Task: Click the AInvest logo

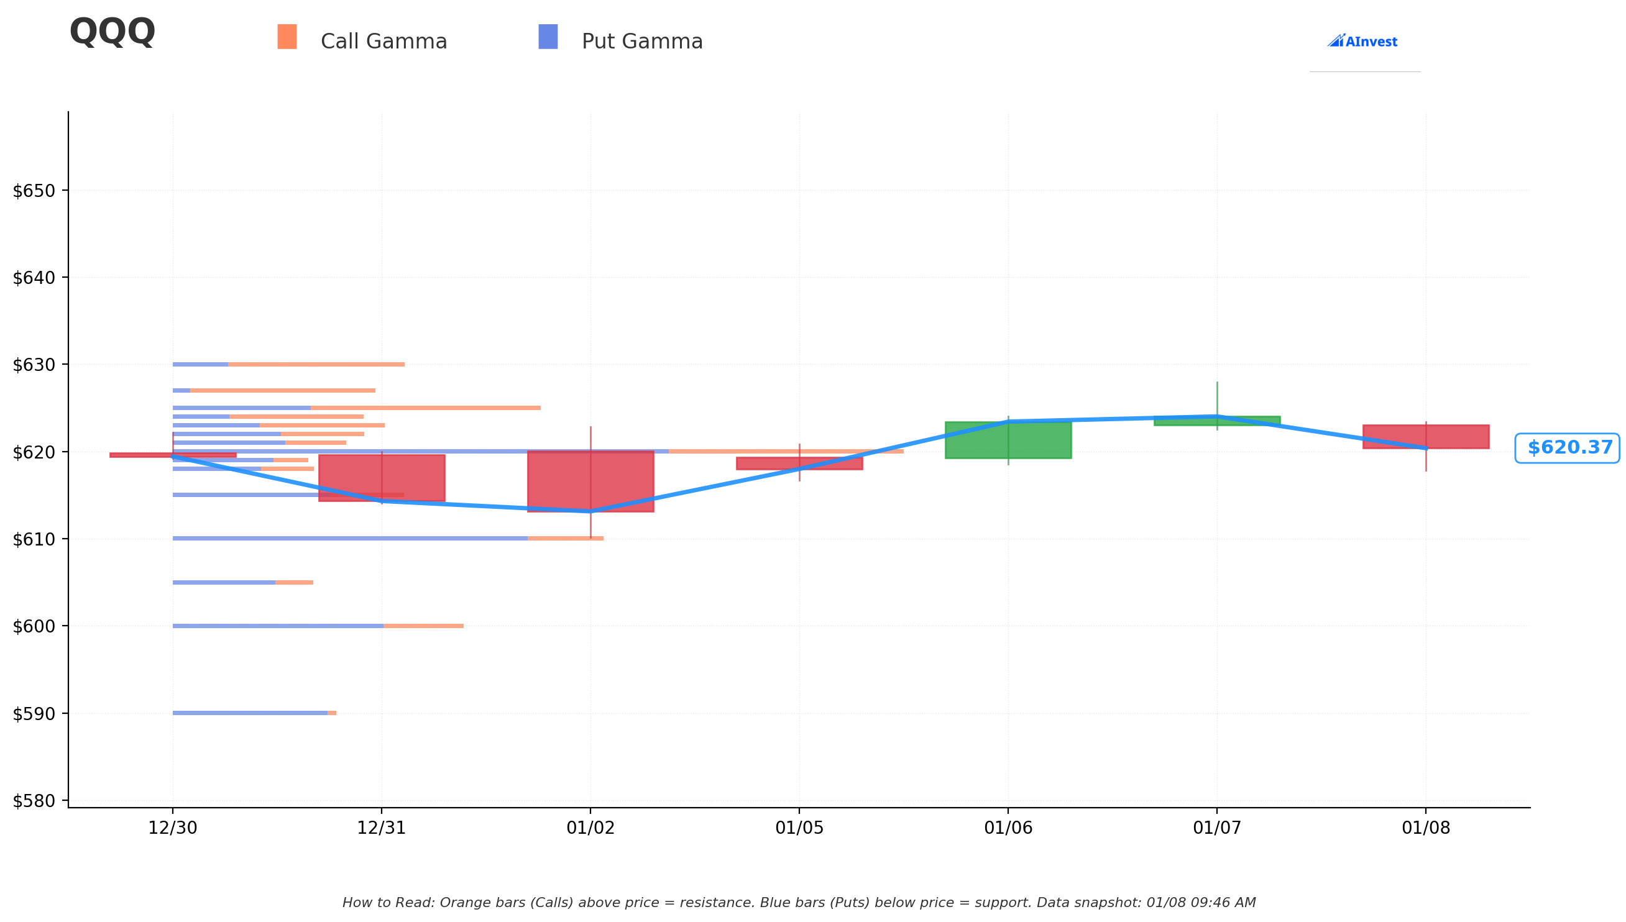Action: click(1362, 41)
